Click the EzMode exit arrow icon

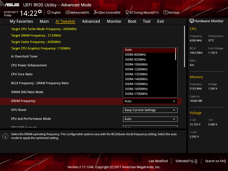[195, 161]
